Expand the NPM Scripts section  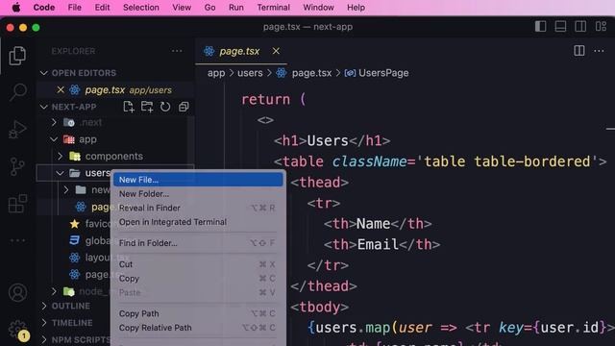coord(44,339)
